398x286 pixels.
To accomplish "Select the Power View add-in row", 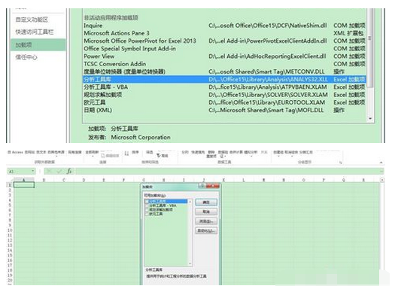I will pos(224,56).
